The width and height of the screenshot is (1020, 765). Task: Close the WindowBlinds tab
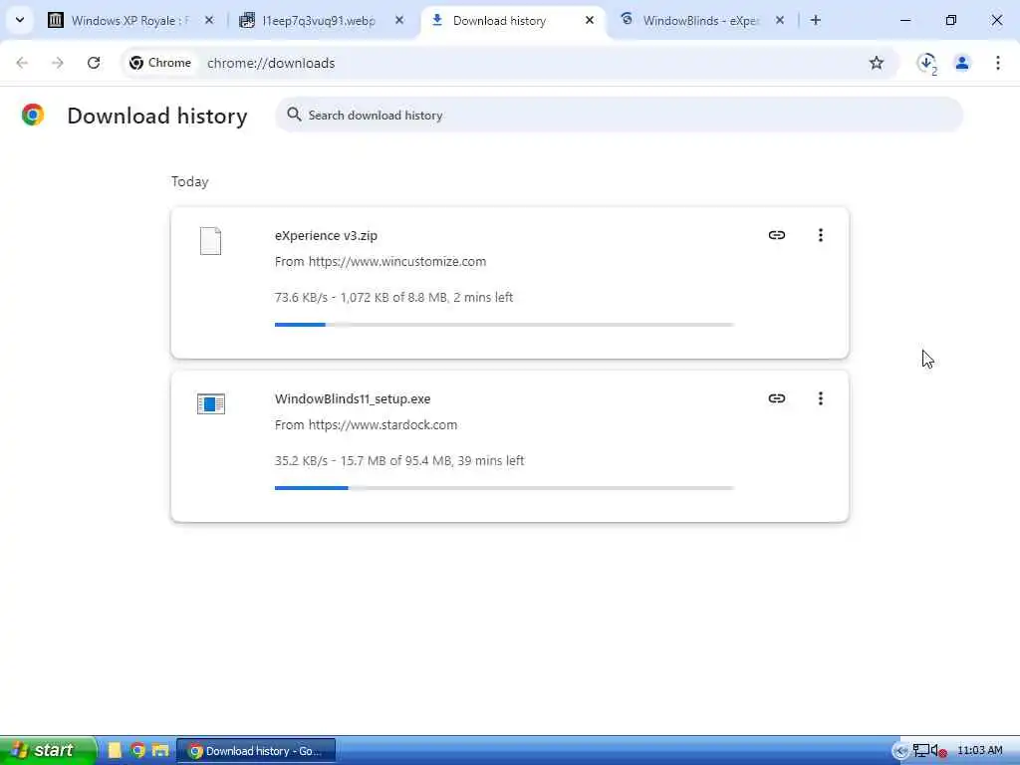(779, 21)
